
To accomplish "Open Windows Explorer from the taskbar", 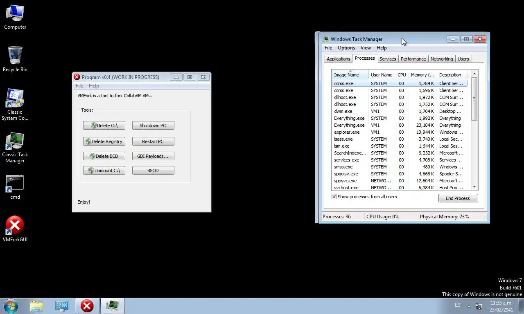I will 36,306.
